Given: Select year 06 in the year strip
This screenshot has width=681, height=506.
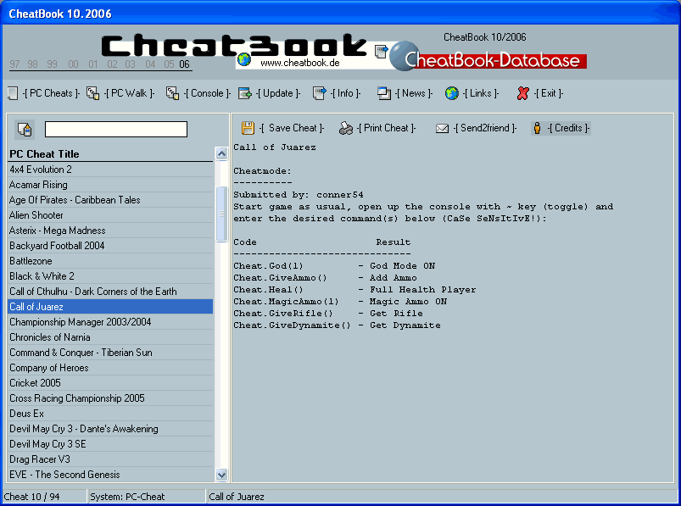Looking at the screenshot, I should (x=185, y=64).
